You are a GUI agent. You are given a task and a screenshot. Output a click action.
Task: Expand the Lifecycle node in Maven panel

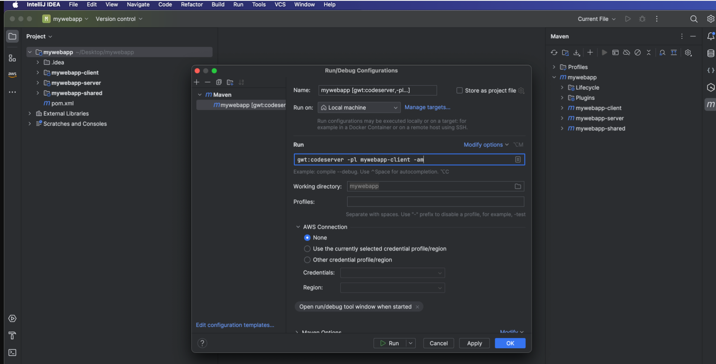point(562,87)
